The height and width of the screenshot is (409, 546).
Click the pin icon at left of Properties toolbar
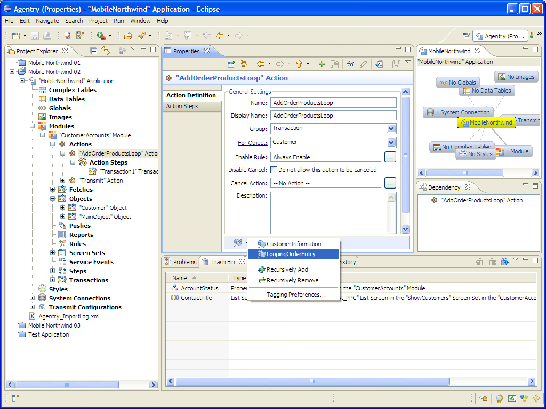231,64
